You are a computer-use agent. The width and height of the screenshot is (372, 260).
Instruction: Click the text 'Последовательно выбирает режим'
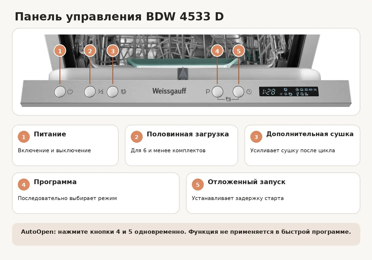click(x=67, y=198)
